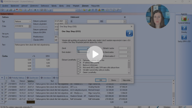
Task: Click the Storno button
Action: coord(114,80)
